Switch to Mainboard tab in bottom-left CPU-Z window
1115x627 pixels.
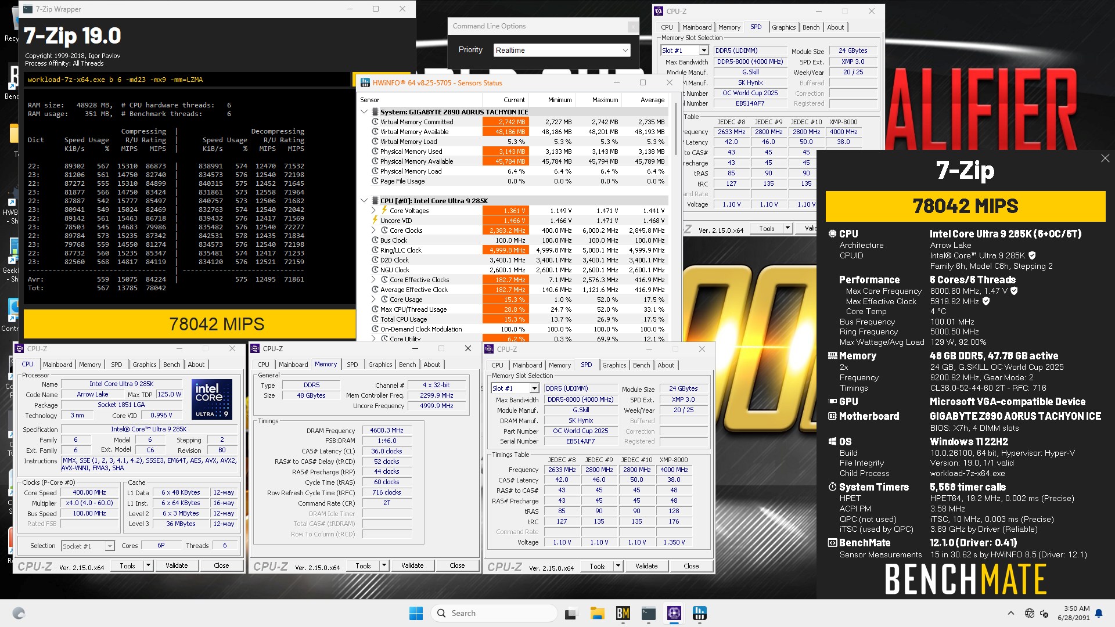click(57, 365)
